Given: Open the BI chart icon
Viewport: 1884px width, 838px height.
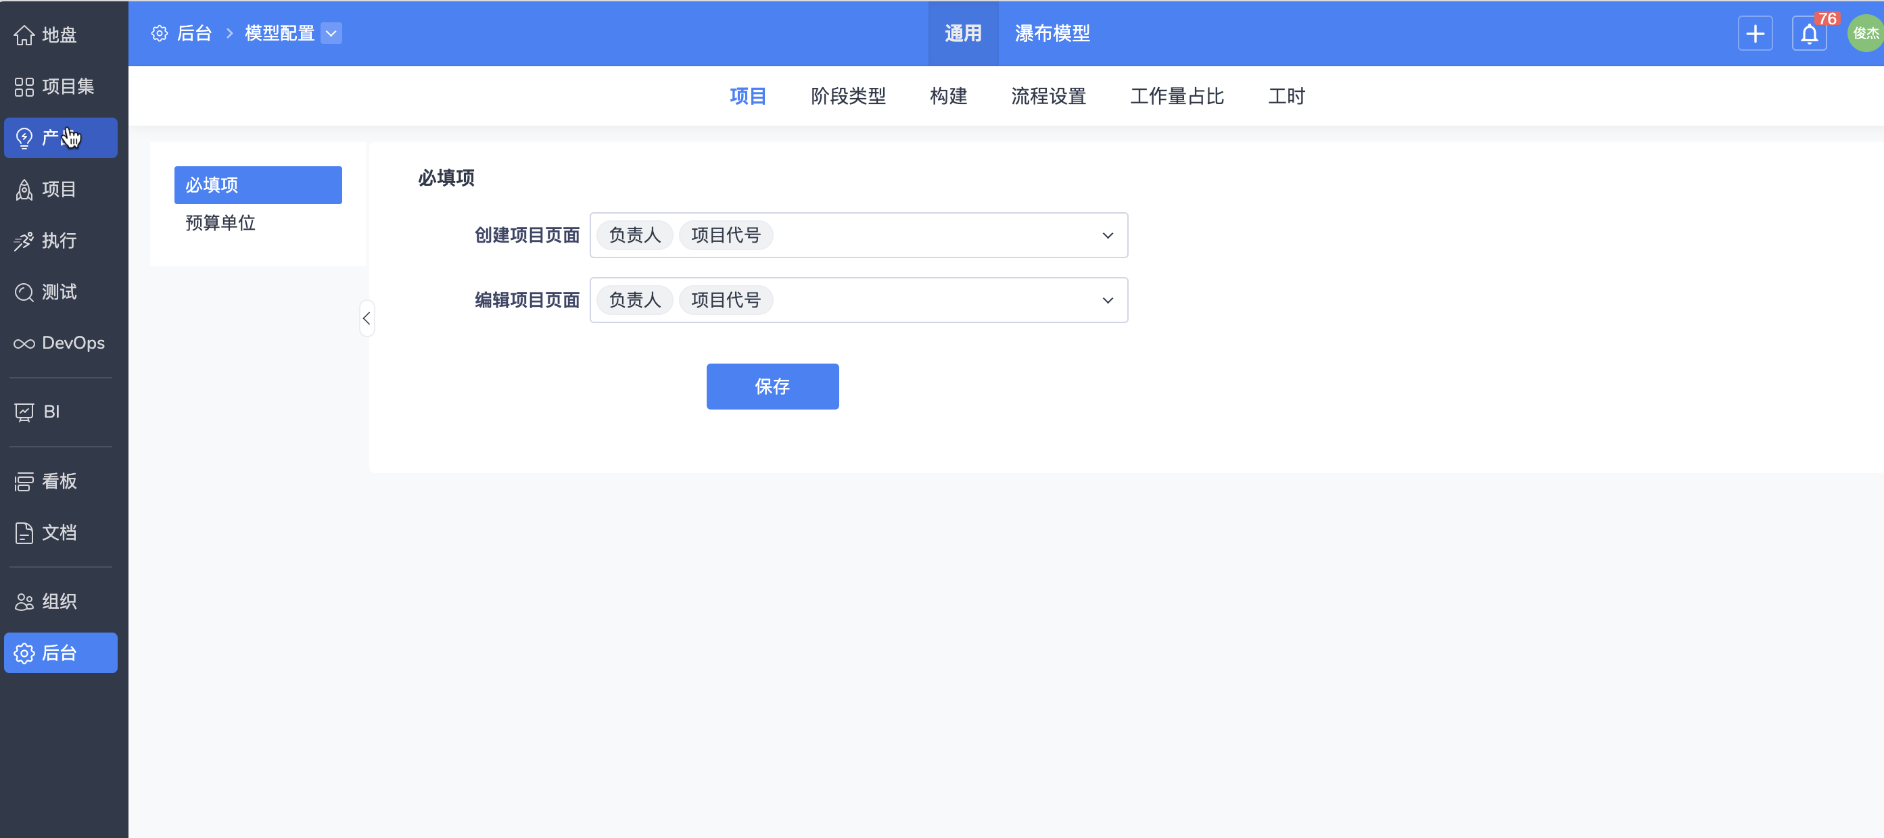Looking at the screenshot, I should [24, 412].
